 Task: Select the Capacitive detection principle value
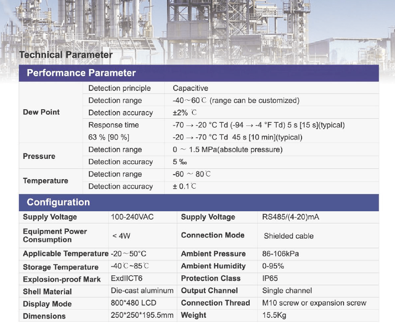pyautogui.click(x=190, y=88)
